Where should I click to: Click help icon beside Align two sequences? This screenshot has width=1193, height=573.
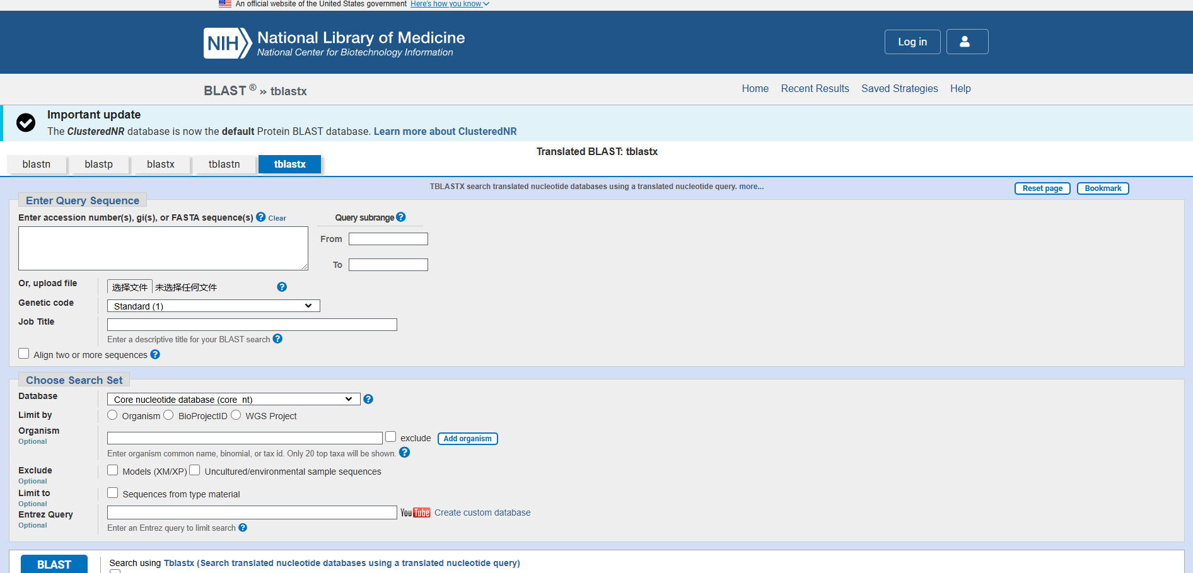pyautogui.click(x=155, y=355)
